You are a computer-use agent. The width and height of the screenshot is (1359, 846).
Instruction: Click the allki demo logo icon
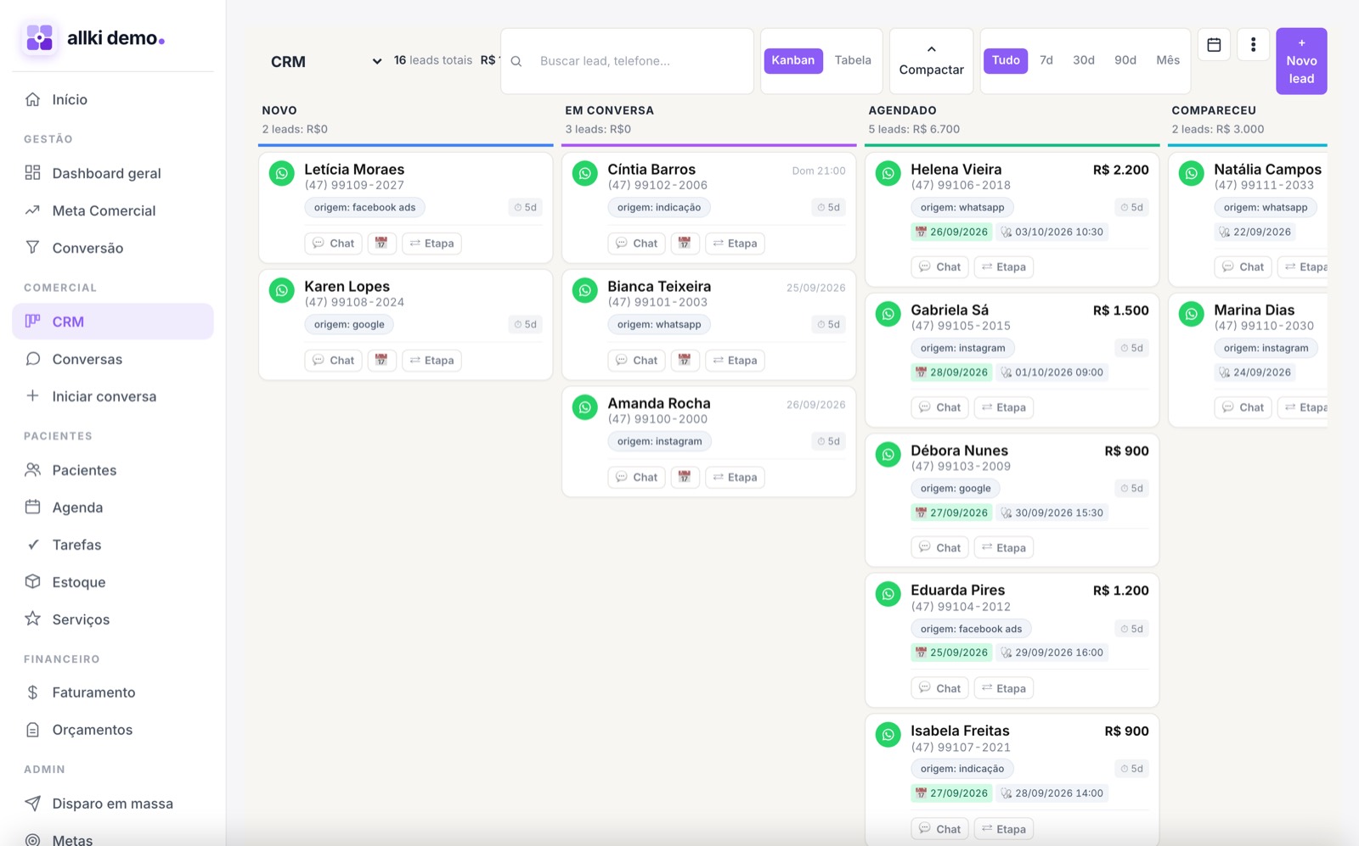[x=39, y=38]
